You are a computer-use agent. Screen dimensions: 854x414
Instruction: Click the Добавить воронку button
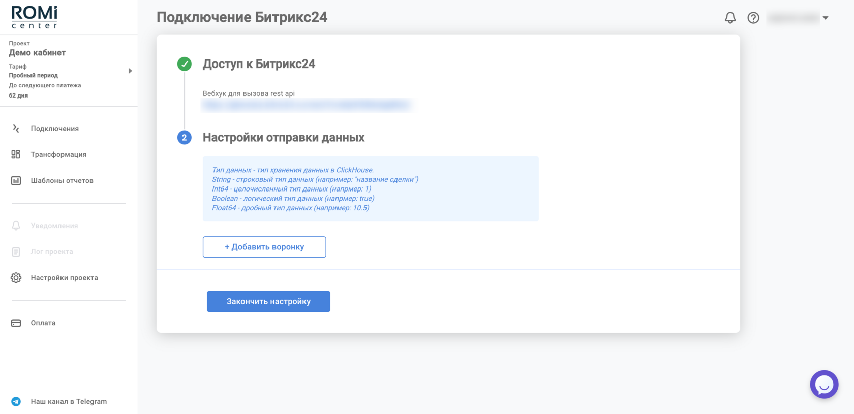tap(264, 247)
